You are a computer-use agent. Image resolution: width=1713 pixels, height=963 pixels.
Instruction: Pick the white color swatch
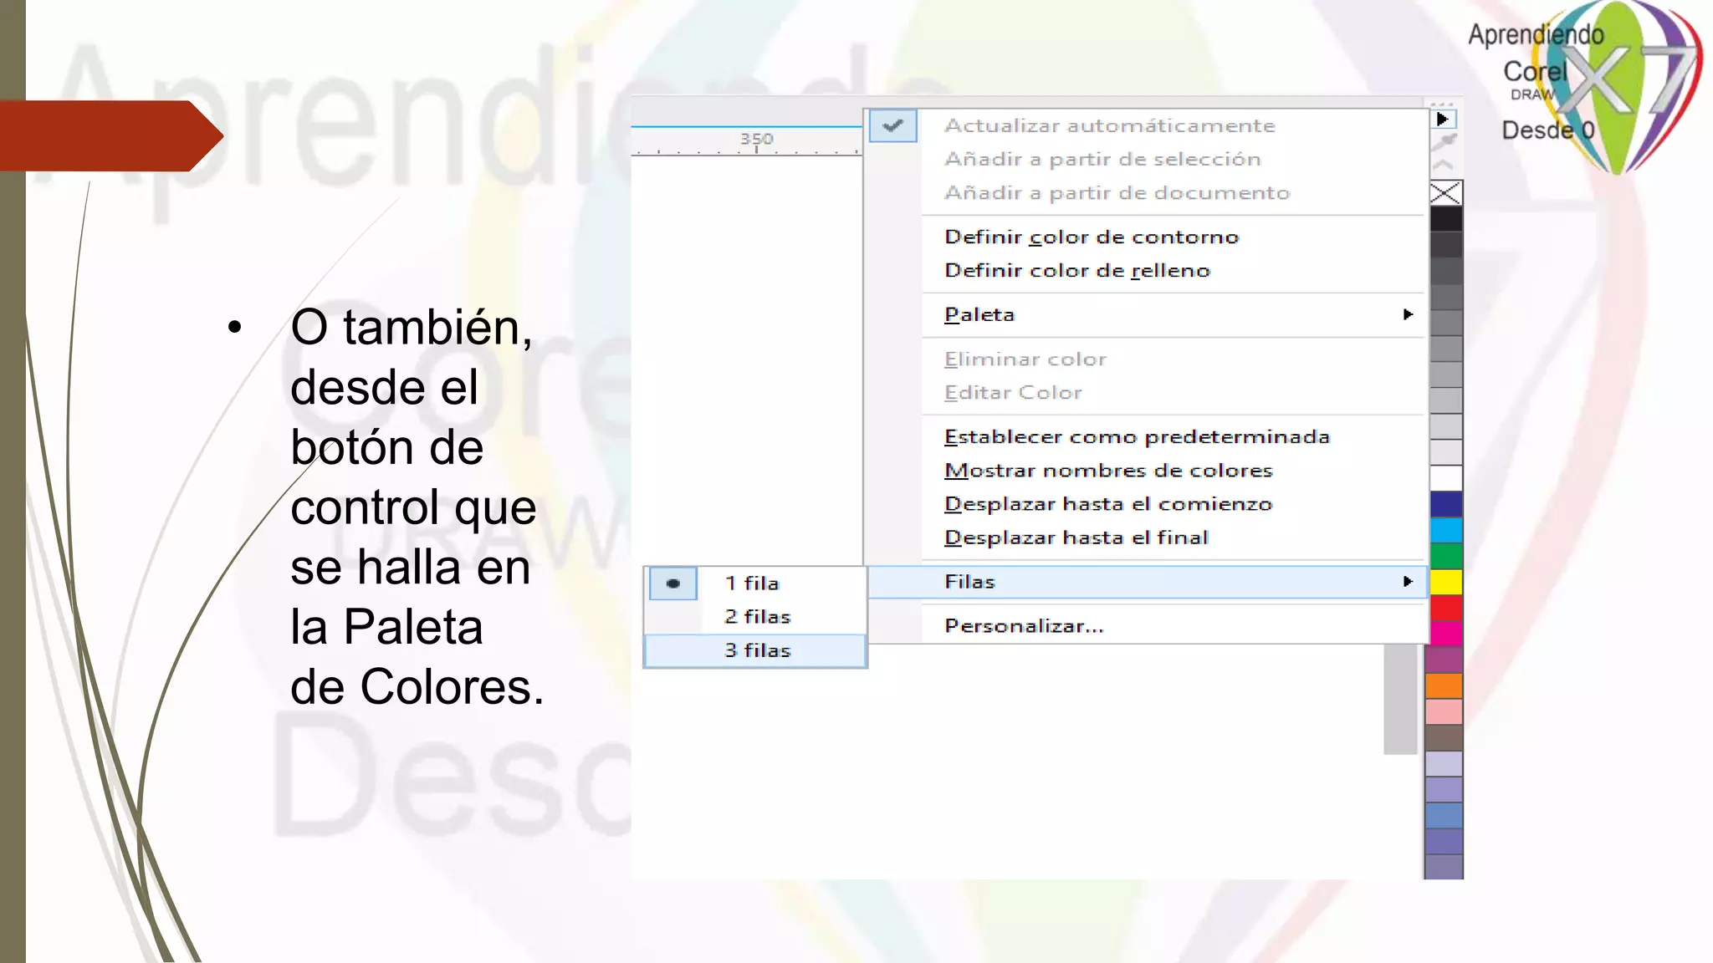coord(1446,478)
